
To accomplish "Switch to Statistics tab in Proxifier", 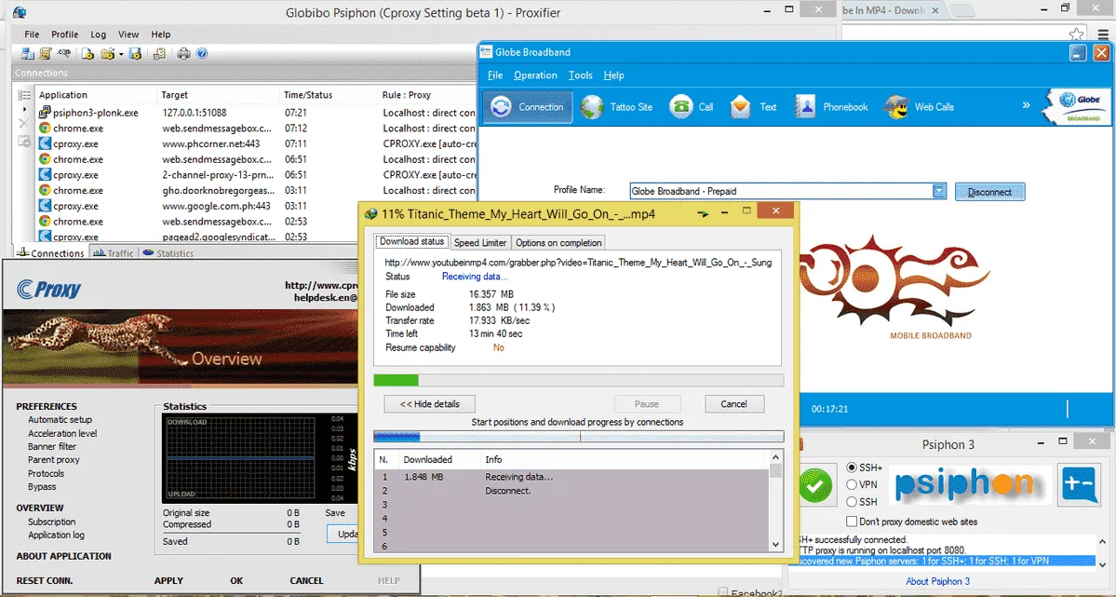I will [168, 253].
